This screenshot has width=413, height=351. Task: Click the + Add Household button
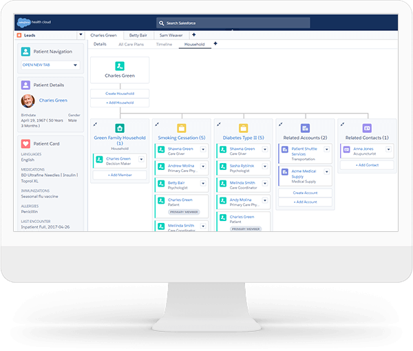(x=120, y=103)
